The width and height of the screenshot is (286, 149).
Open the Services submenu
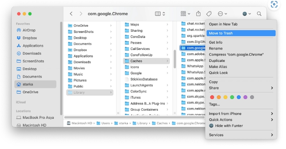[x=241, y=135]
